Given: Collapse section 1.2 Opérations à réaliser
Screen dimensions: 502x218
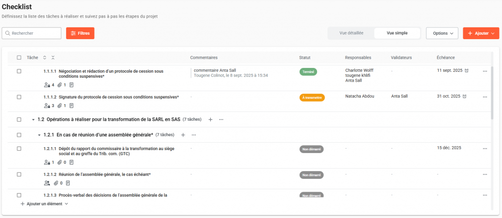Looking at the screenshot, I should pyautogui.click(x=33, y=120).
